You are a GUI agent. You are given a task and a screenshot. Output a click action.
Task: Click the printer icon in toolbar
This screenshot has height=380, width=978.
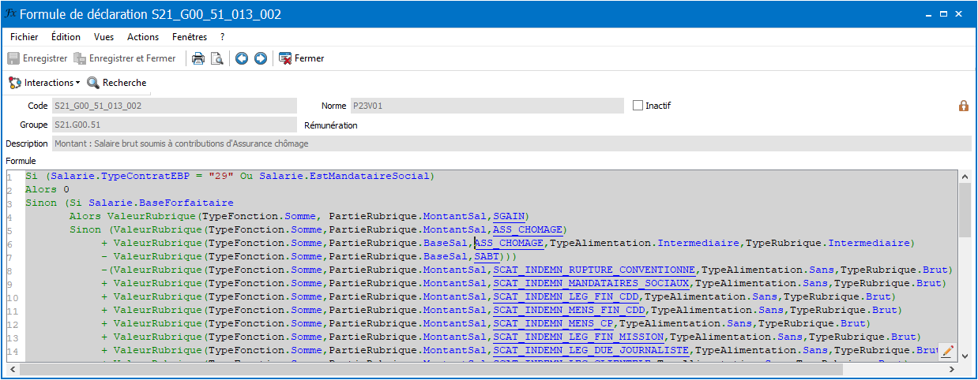(198, 58)
